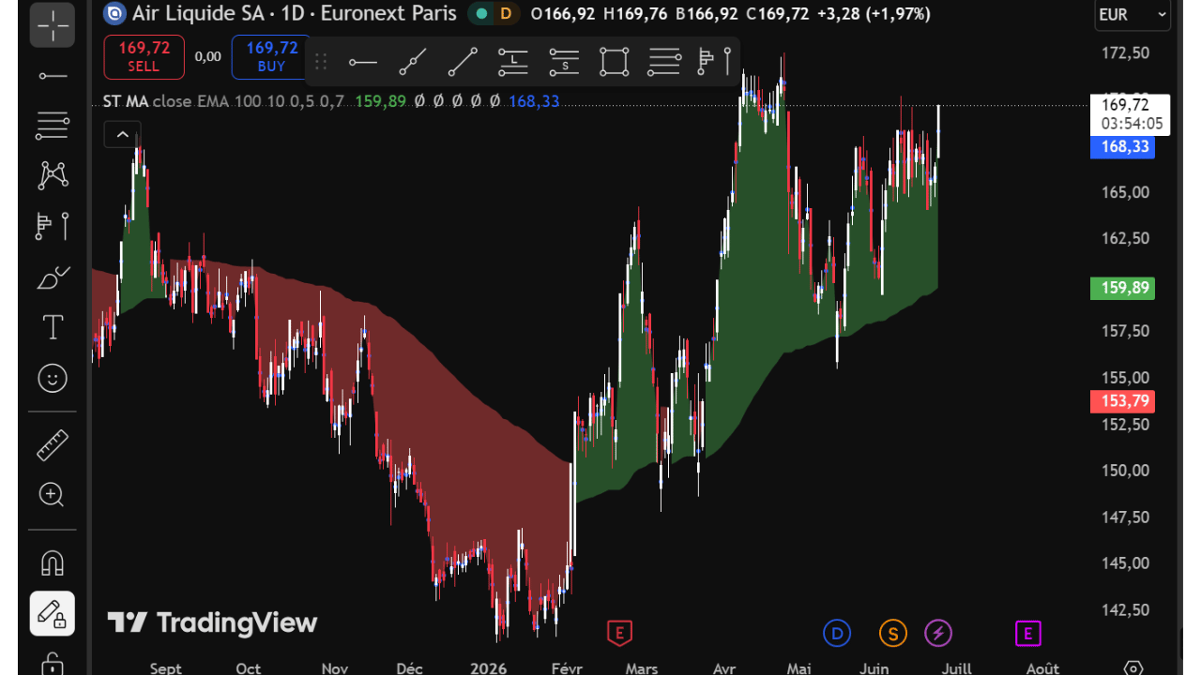1201x675 pixels.
Task: Toggle the Magnet mode
Action: tap(53, 562)
